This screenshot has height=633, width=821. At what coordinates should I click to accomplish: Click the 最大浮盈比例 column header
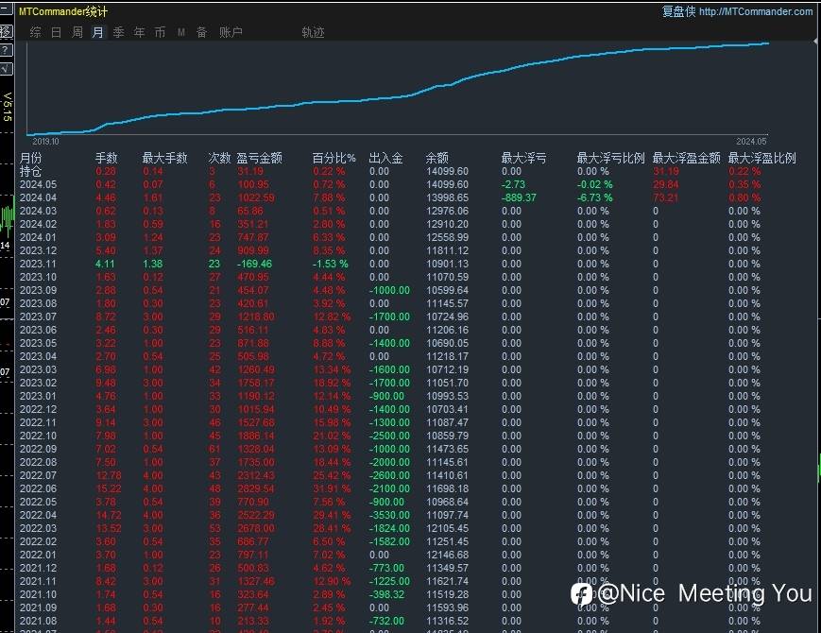tap(761, 158)
